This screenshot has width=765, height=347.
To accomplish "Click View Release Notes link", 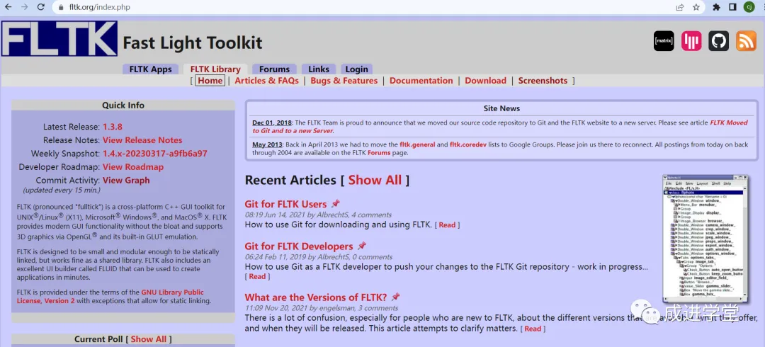I will pos(142,140).
